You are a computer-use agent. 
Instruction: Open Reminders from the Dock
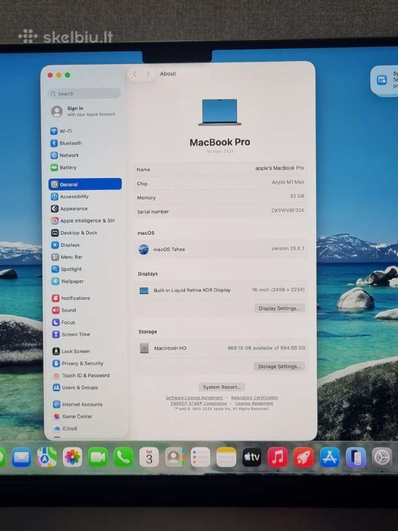[x=200, y=457]
